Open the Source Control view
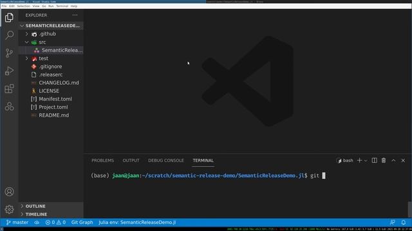Viewport: 412px width, 231px height. (9, 53)
